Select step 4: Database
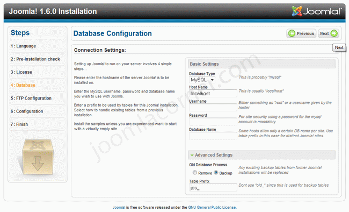 coord(23,85)
